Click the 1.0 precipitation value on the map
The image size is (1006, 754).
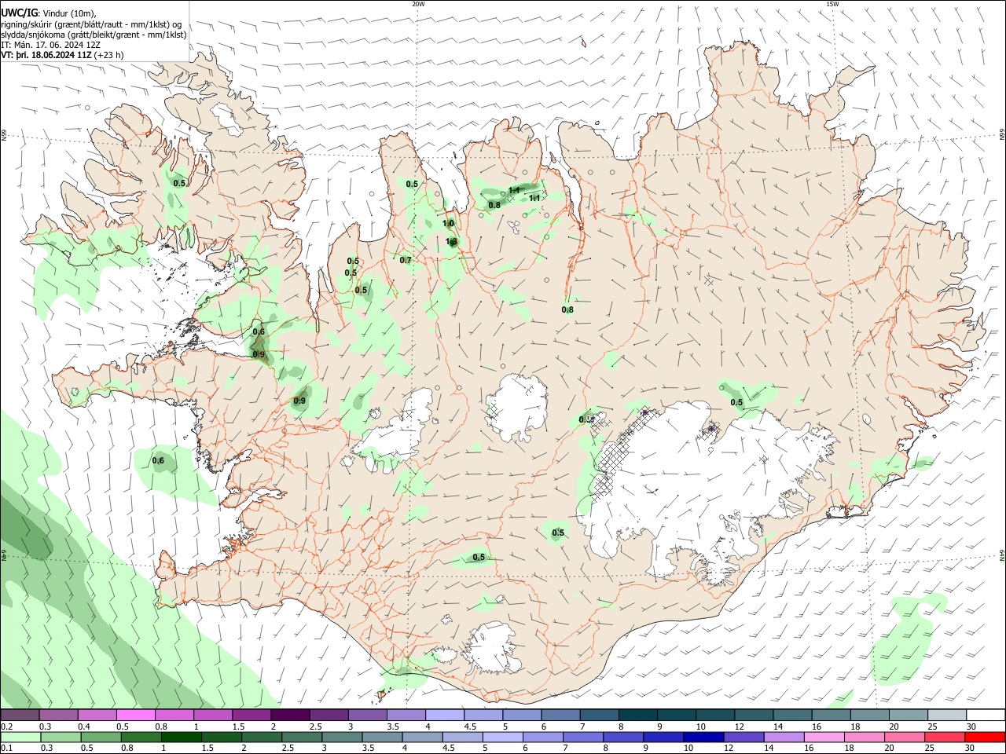tap(448, 224)
